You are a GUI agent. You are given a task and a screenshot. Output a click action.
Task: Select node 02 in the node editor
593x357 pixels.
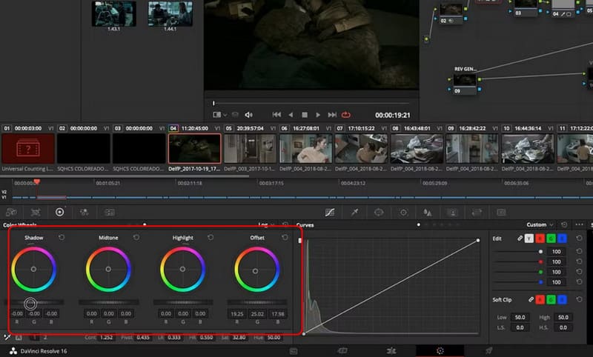tap(451, 14)
